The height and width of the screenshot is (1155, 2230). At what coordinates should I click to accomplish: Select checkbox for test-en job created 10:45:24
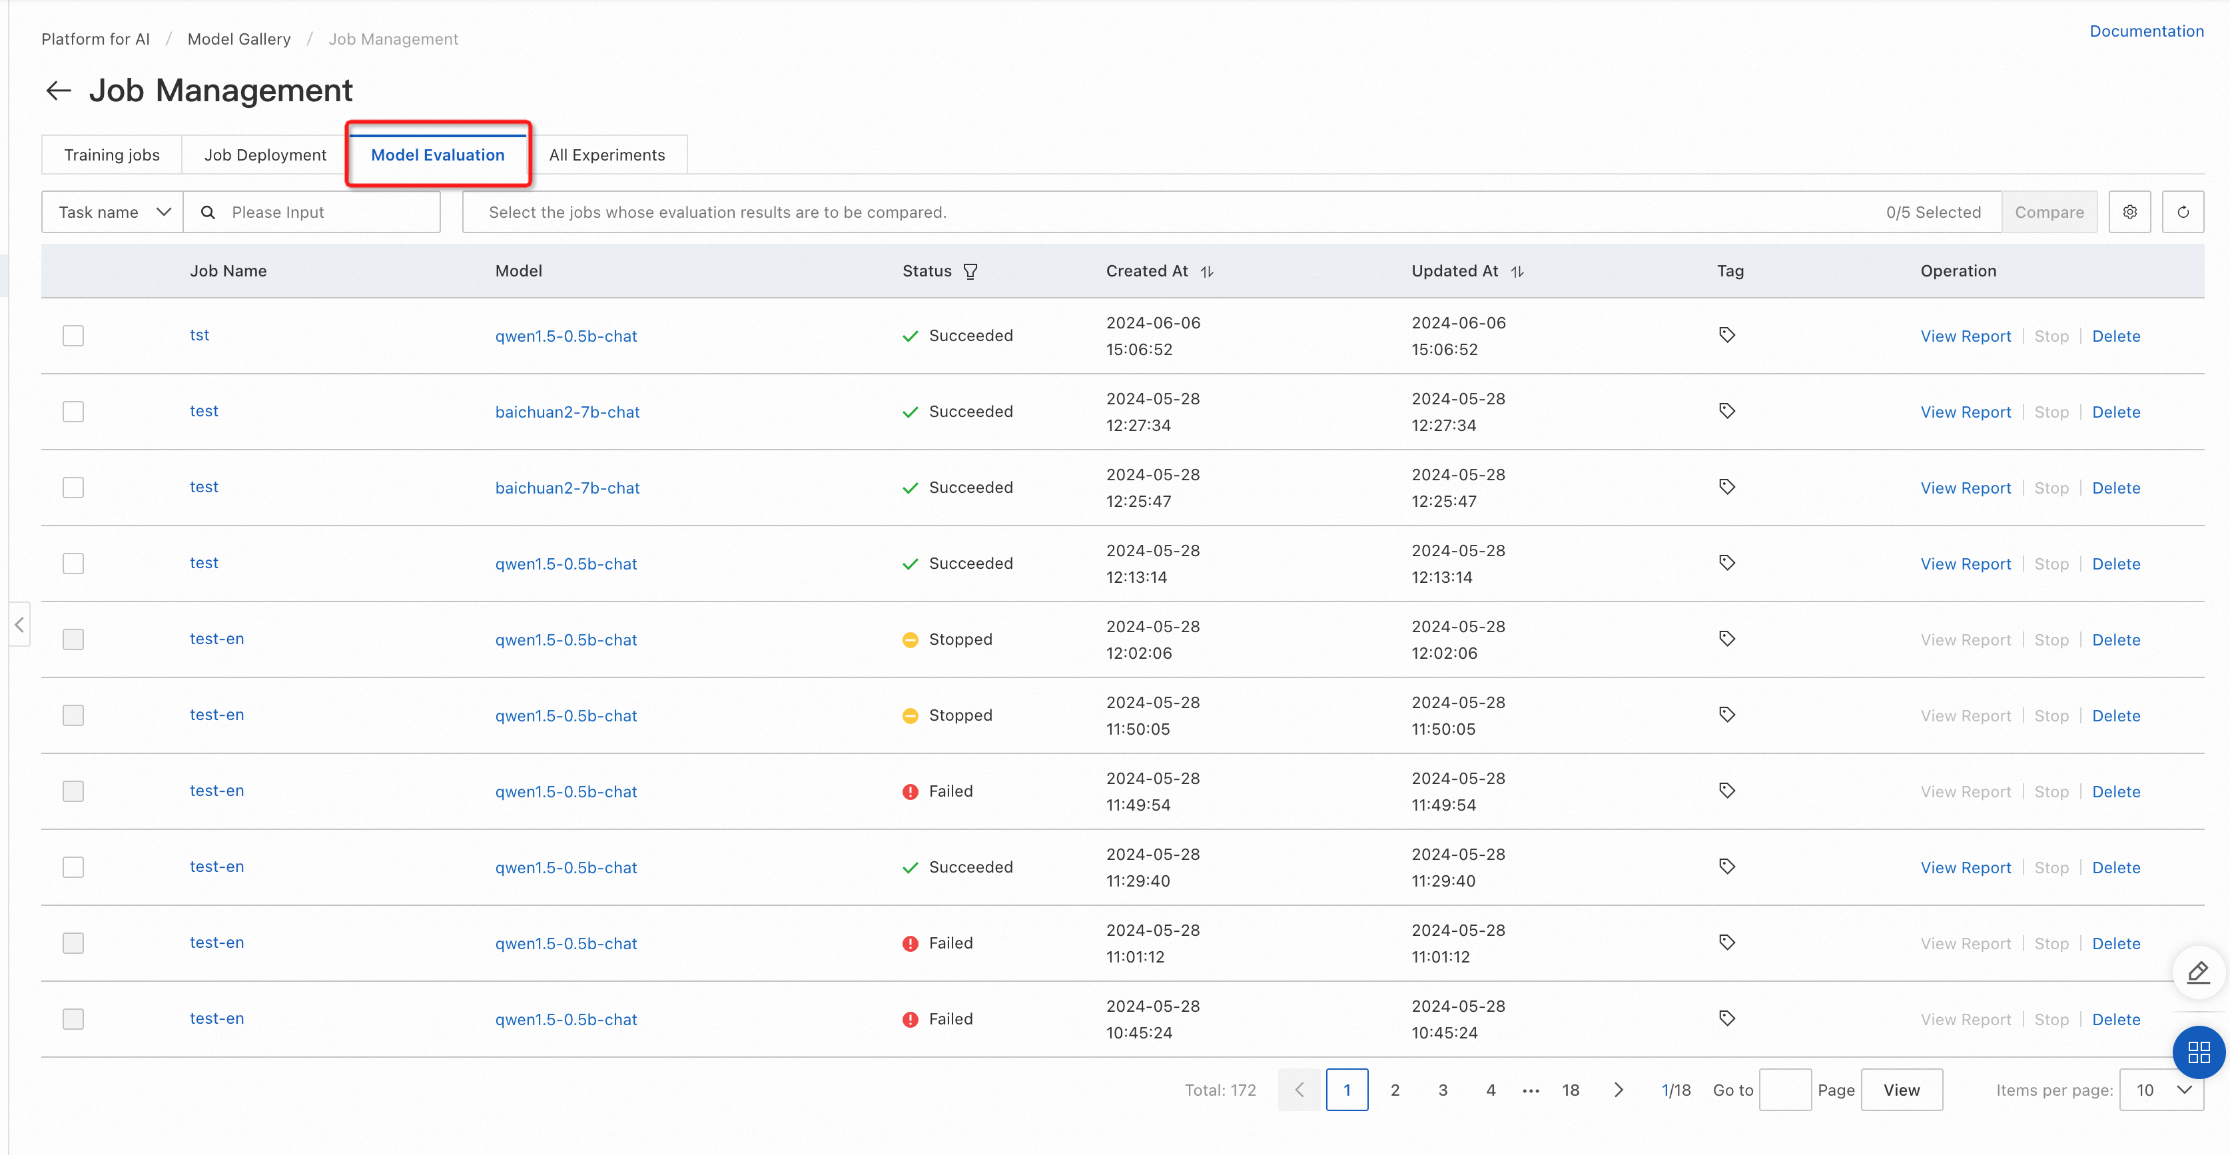point(73,1019)
